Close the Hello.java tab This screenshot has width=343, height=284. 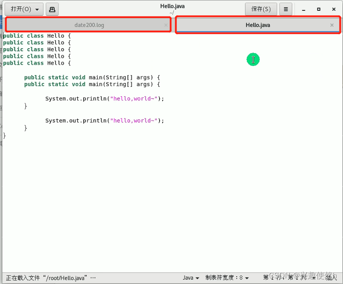tap(332, 25)
